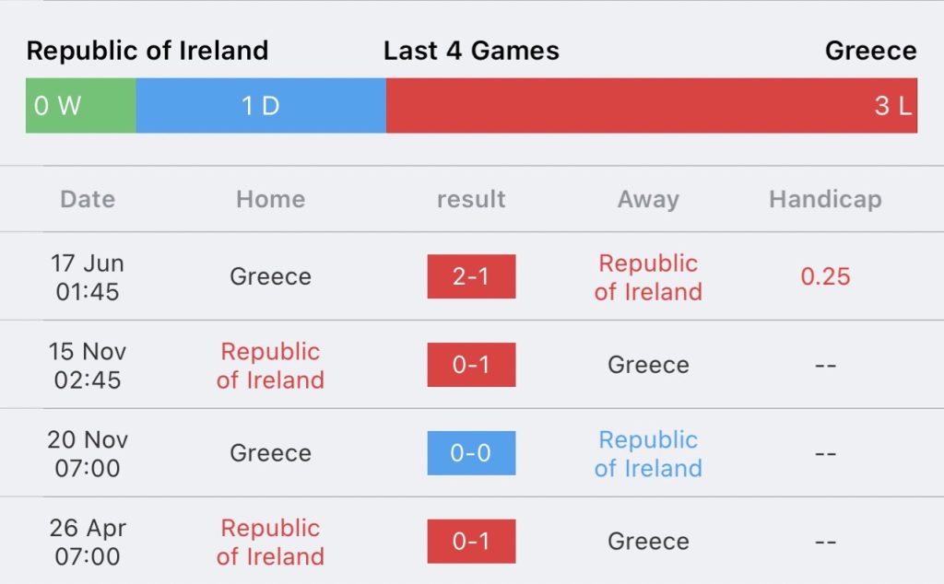Click Republic of Ireland heading title
Screen dimensions: 944x584
click(147, 51)
